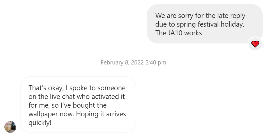Click "I spoke to someone" text

coord(95,88)
